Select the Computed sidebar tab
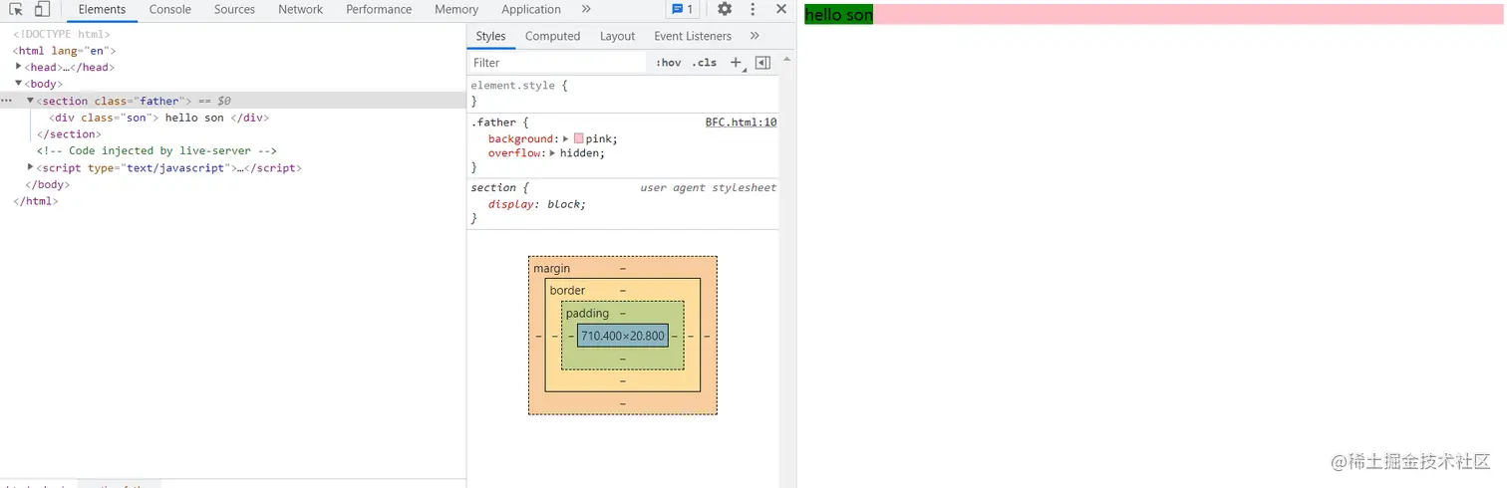Image resolution: width=1507 pixels, height=488 pixels. [552, 36]
